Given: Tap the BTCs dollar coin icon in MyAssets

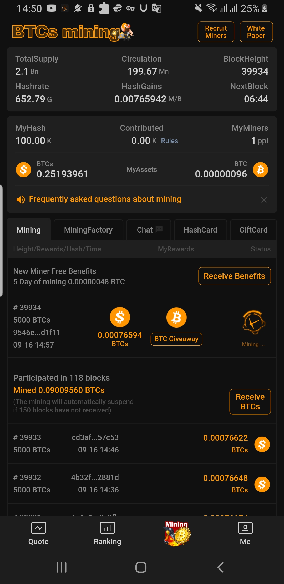Looking at the screenshot, I should [x=23, y=170].
